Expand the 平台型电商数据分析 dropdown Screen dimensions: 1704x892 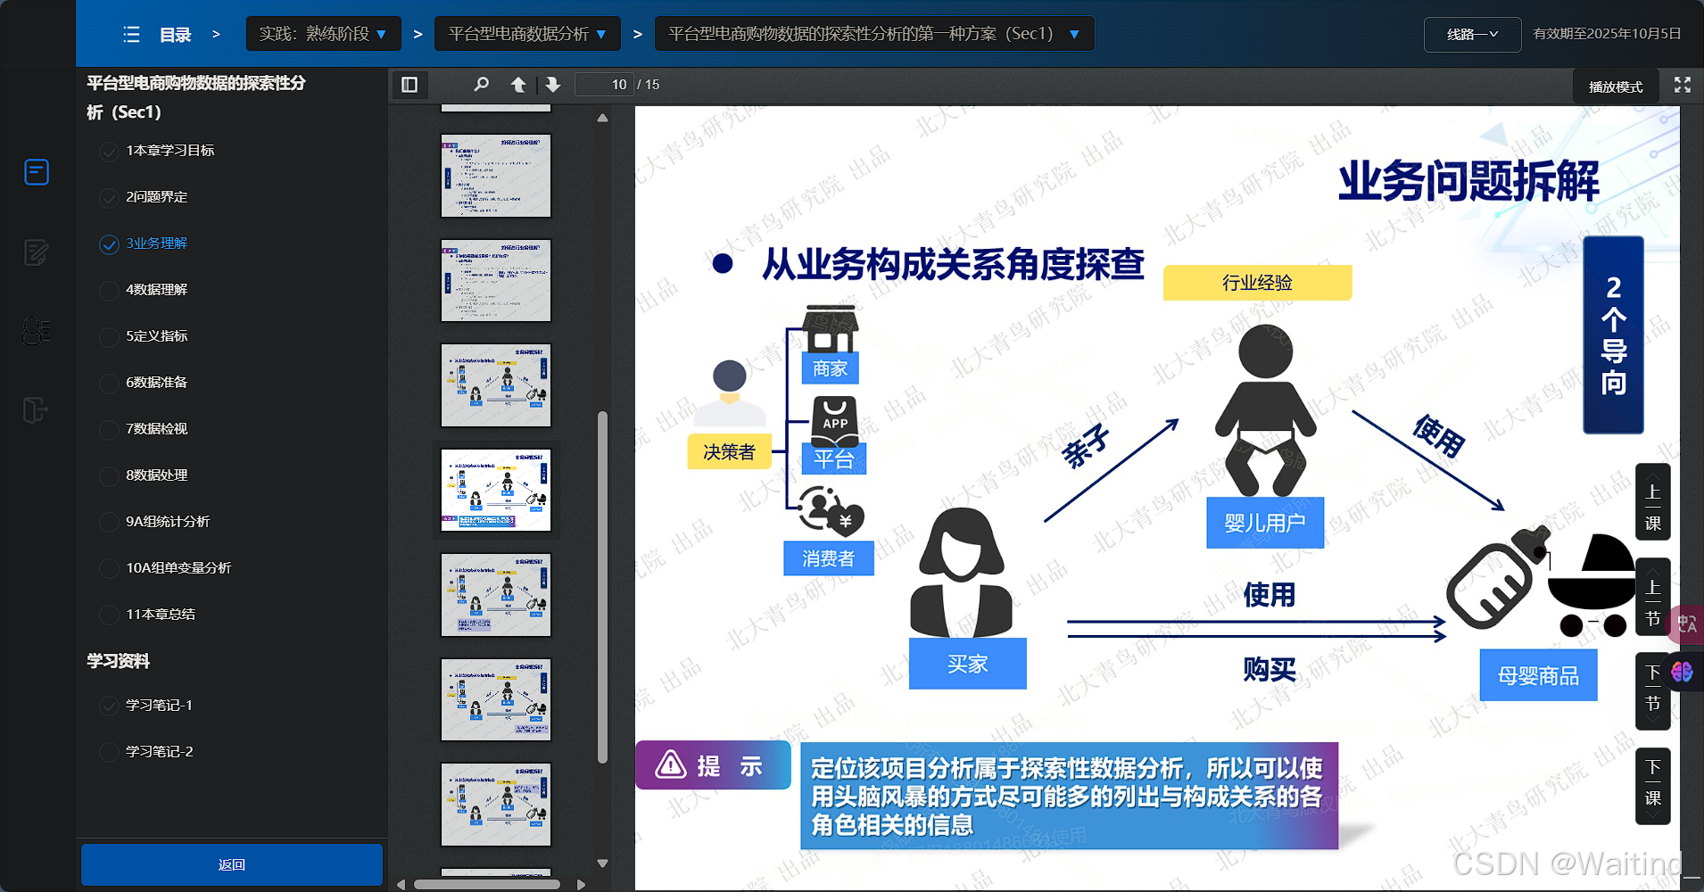pos(527,34)
